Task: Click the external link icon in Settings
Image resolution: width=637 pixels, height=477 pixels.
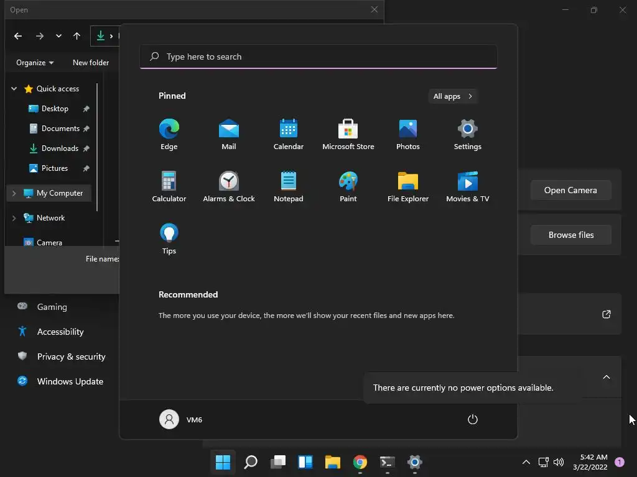Action: click(606, 314)
